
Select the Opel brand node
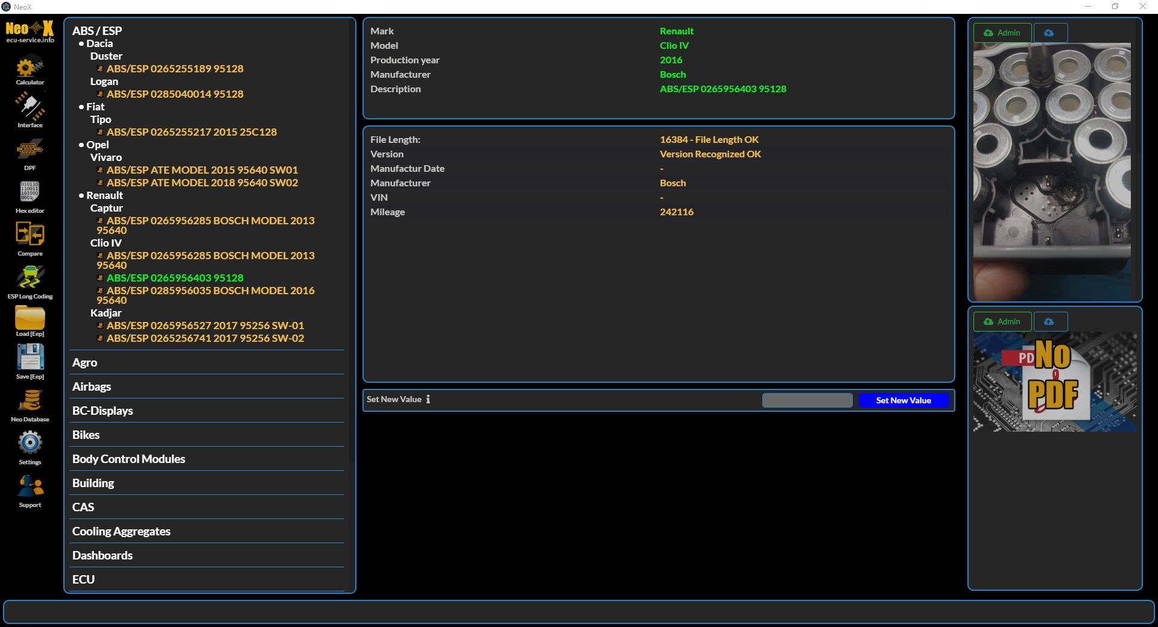tap(98, 145)
